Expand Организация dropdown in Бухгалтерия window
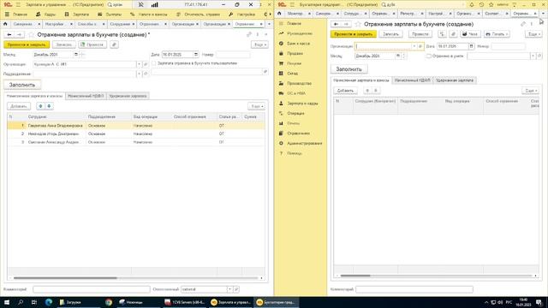 [414, 46]
